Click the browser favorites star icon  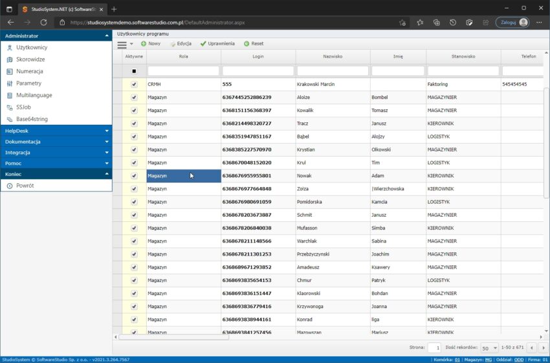click(420, 22)
